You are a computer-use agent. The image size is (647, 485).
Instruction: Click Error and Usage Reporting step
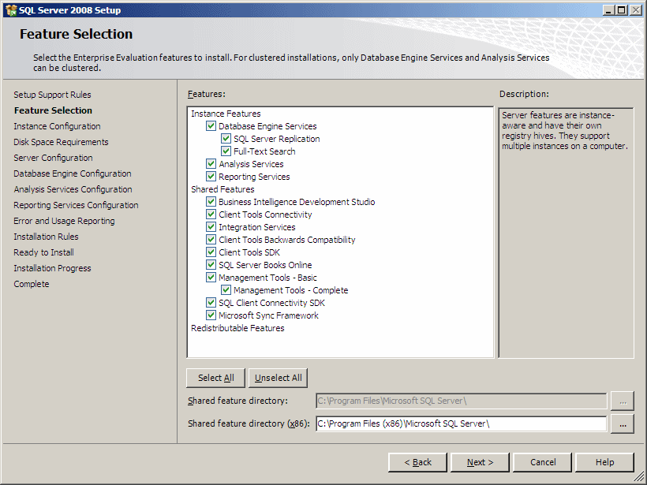pos(65,221)
